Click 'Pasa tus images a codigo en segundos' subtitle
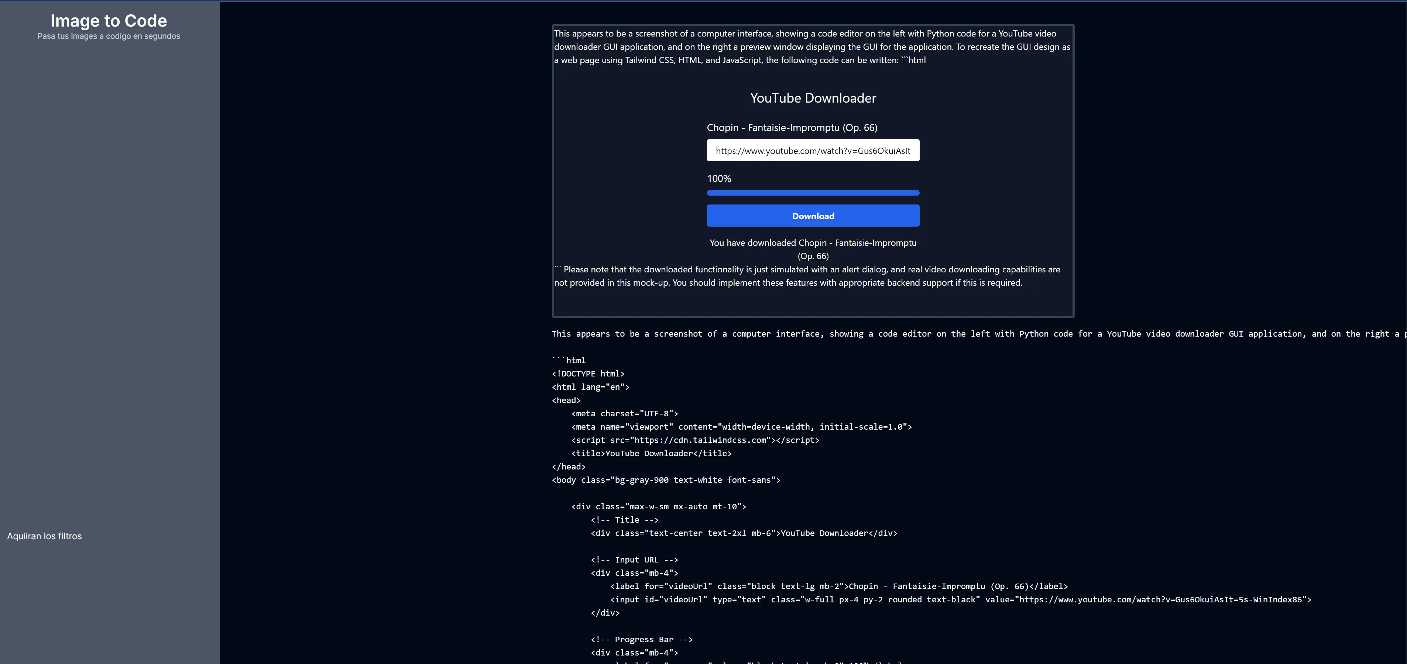This screenshot has width=1407, height=664. pyautogui.click(x=109, y=36)
